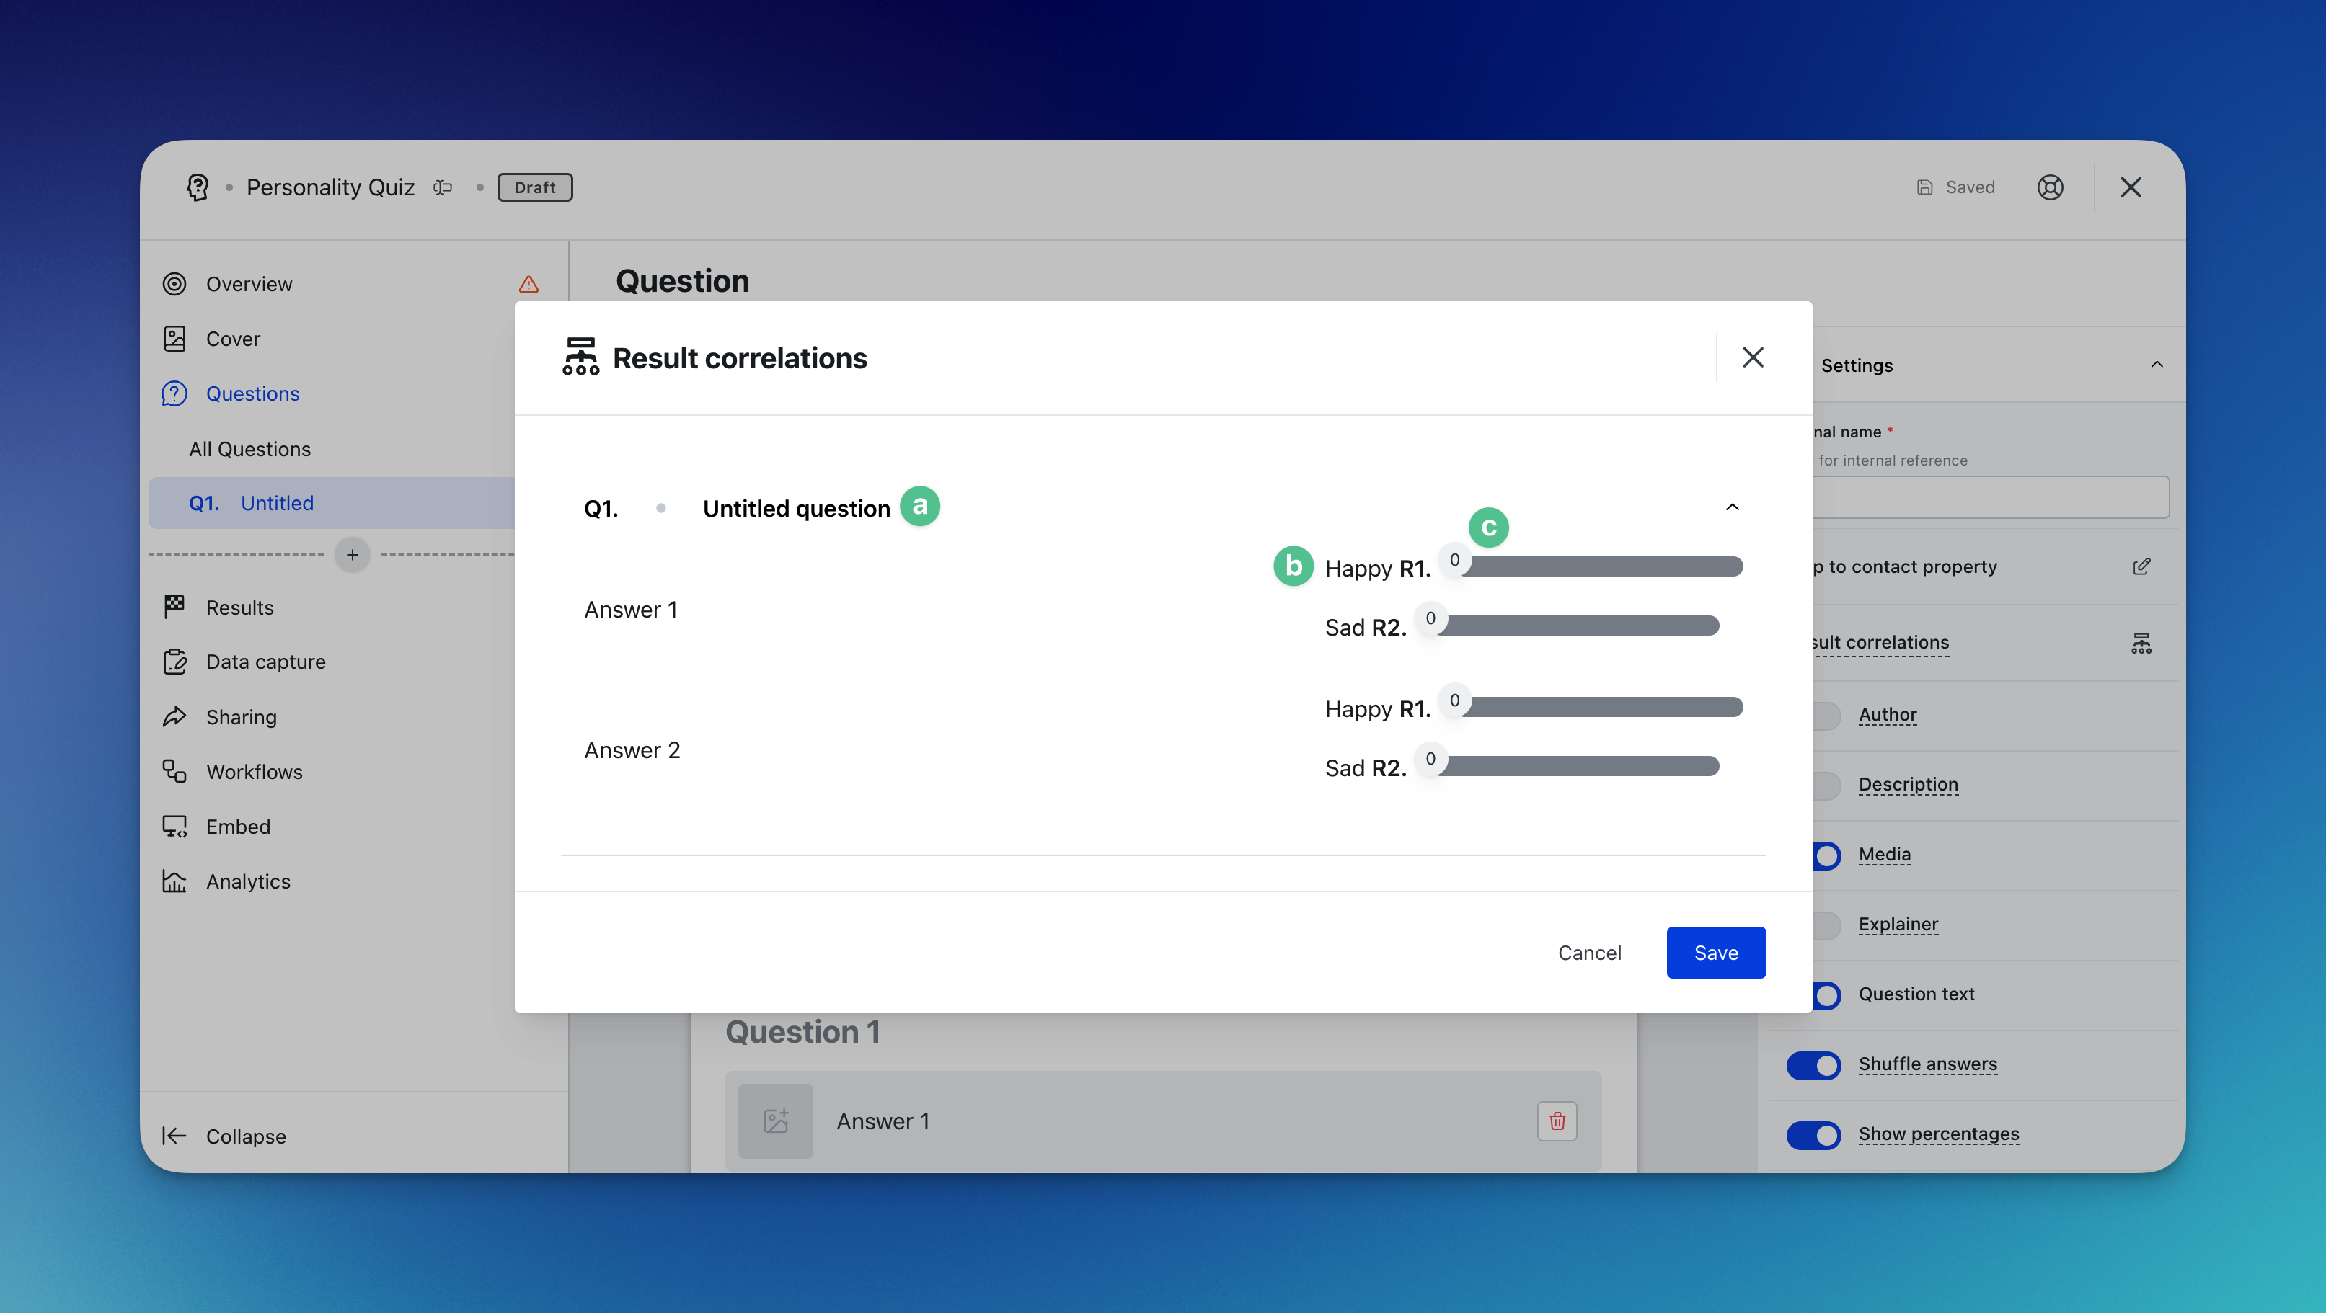Open the Analytics sidebar icon
The image size is (2326, 1313).
[174, 881]
